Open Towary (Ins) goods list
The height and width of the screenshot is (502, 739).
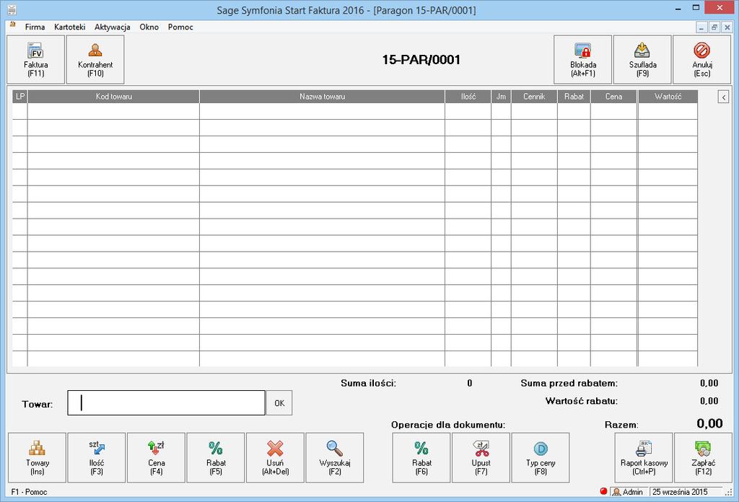point(38,458)
